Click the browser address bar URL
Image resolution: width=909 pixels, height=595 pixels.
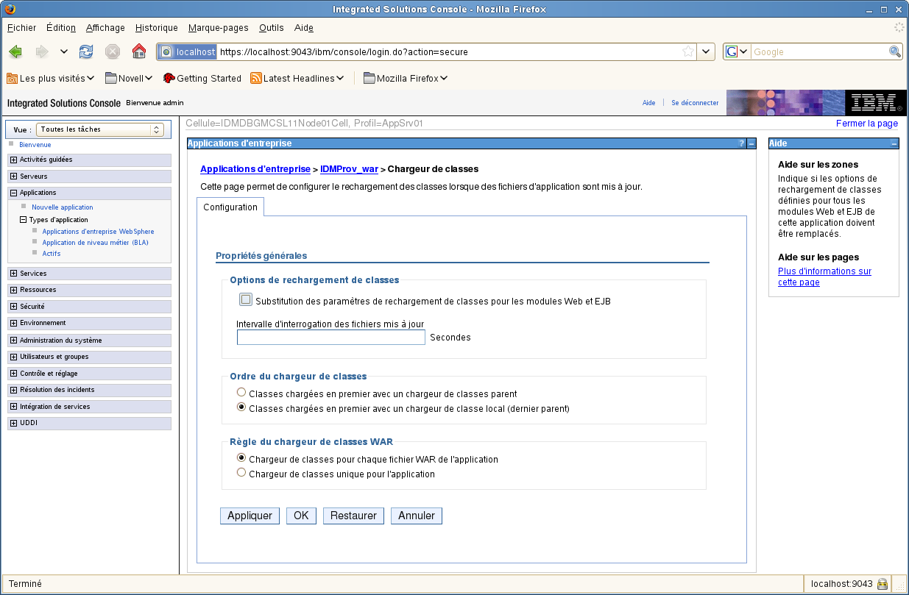449,52
